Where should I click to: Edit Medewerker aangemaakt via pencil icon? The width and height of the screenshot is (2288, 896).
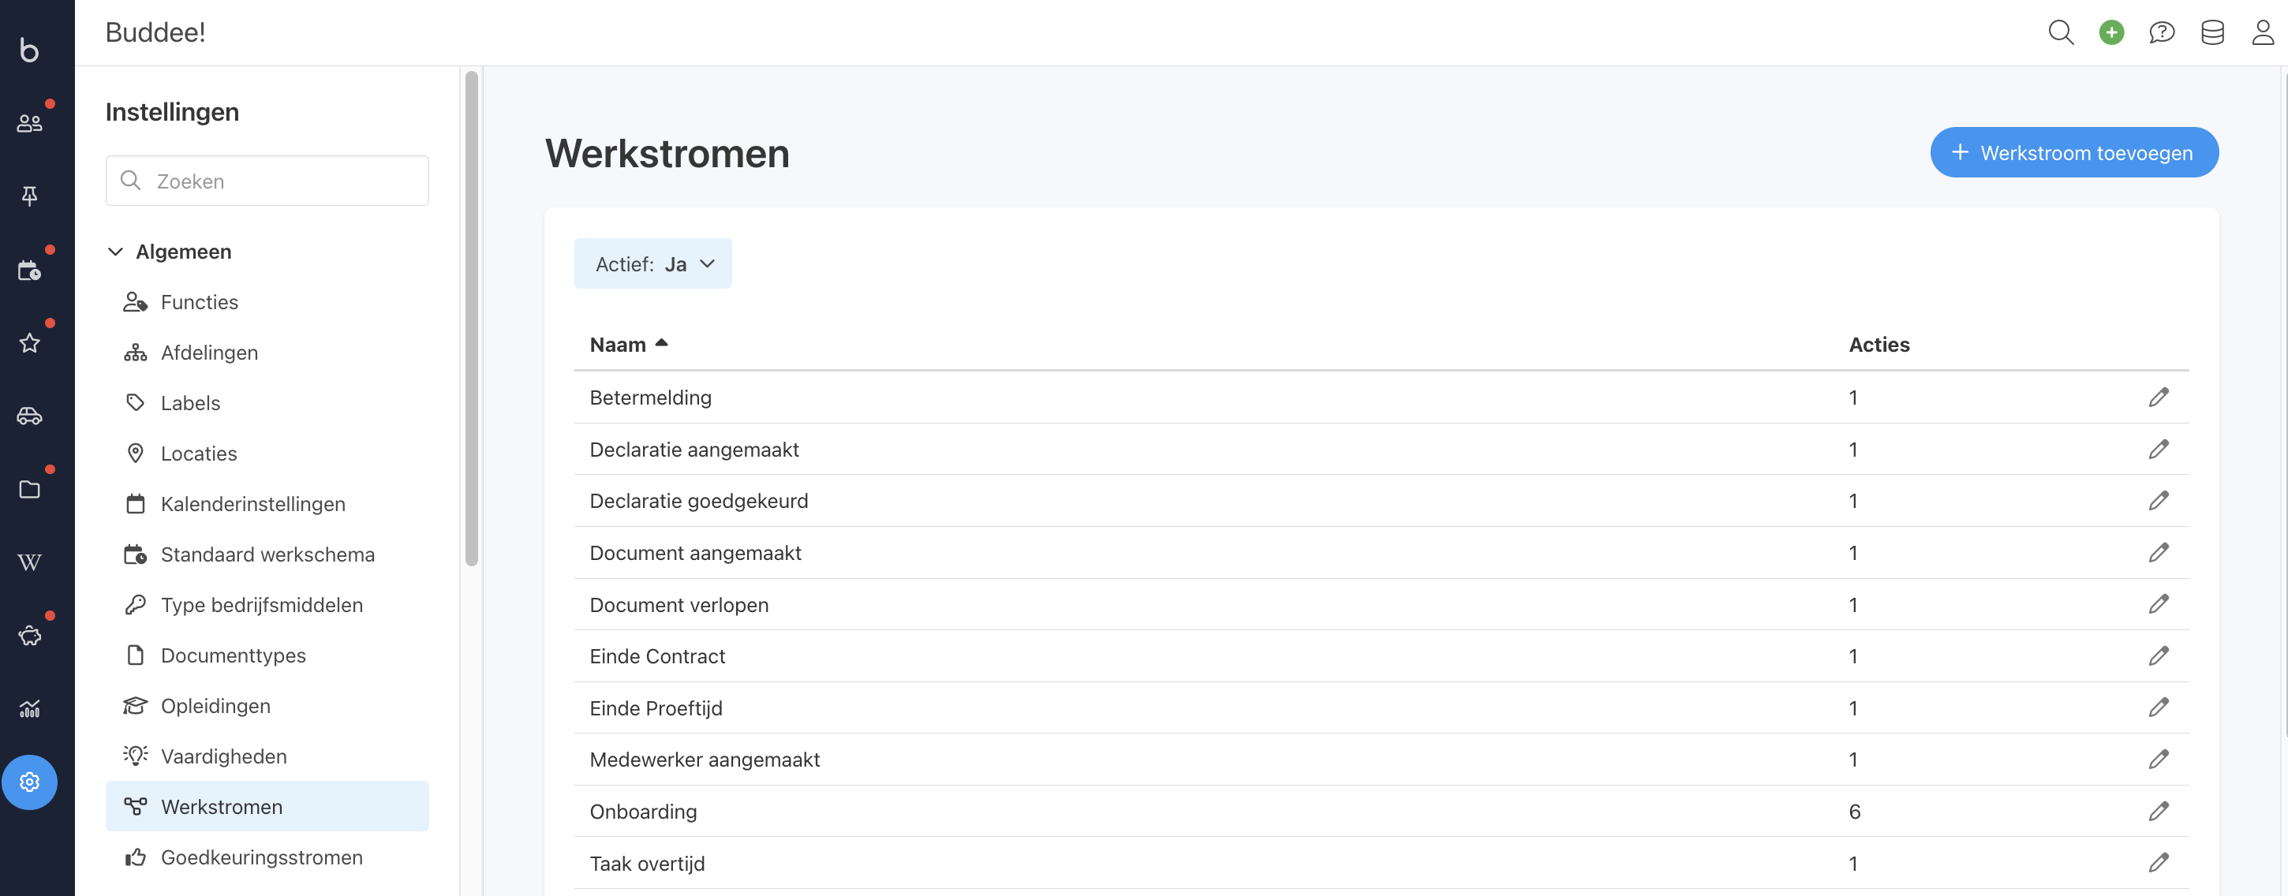pos(2159,760)
